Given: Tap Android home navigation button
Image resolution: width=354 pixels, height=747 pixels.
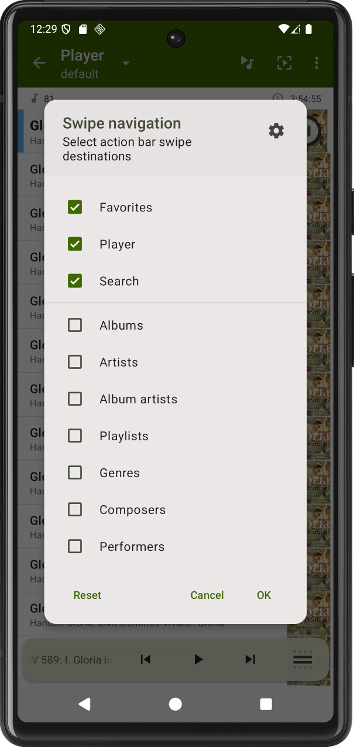Looking at the screenshot, I should (x=176, y=704).
